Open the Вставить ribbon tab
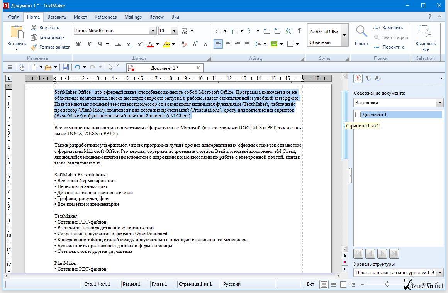448x293 pixels. [57, 17]
